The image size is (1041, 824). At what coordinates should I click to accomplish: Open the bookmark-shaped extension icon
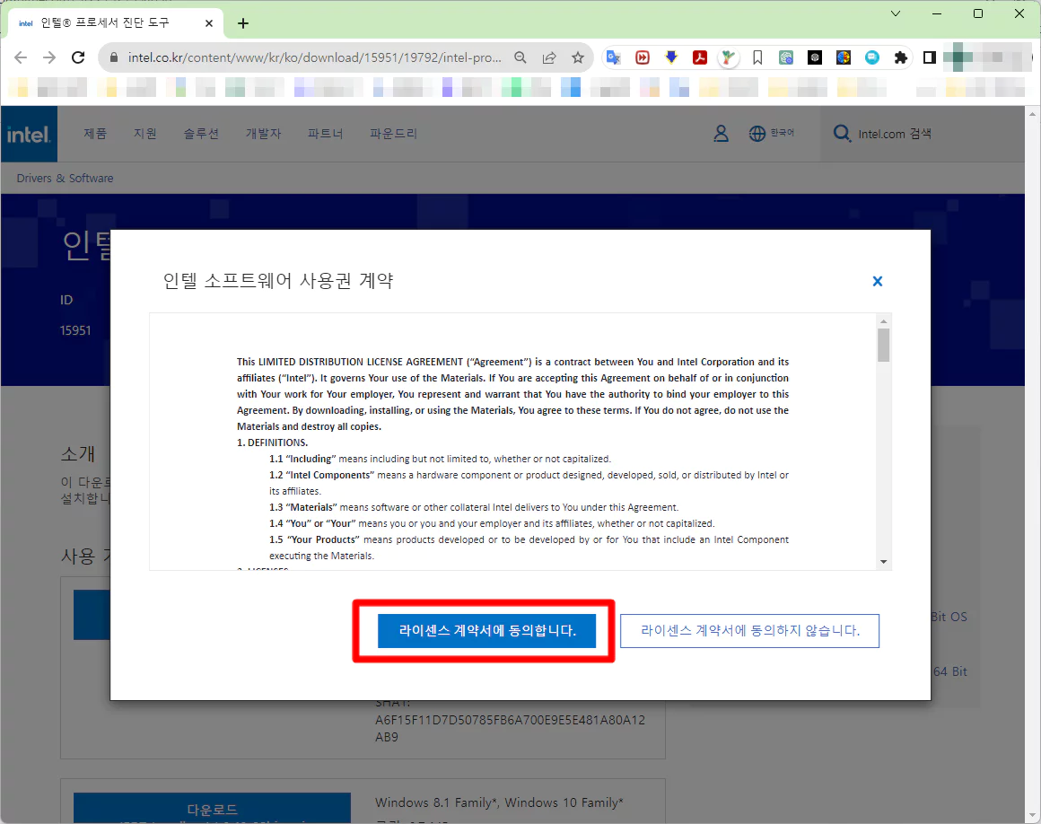click(757, 57)
